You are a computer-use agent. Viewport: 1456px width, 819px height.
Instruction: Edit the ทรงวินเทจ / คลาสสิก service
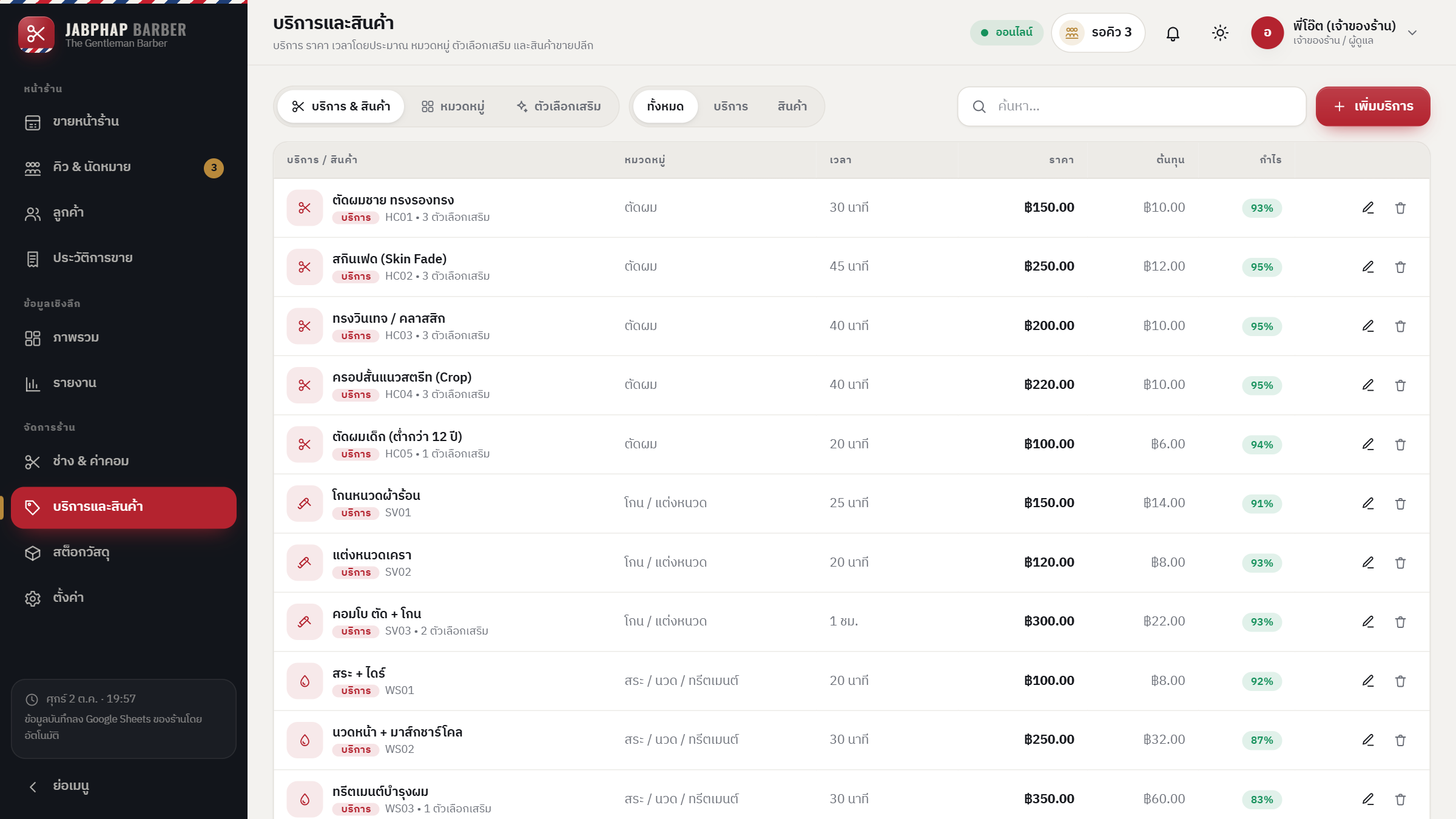coord(1368,326)
